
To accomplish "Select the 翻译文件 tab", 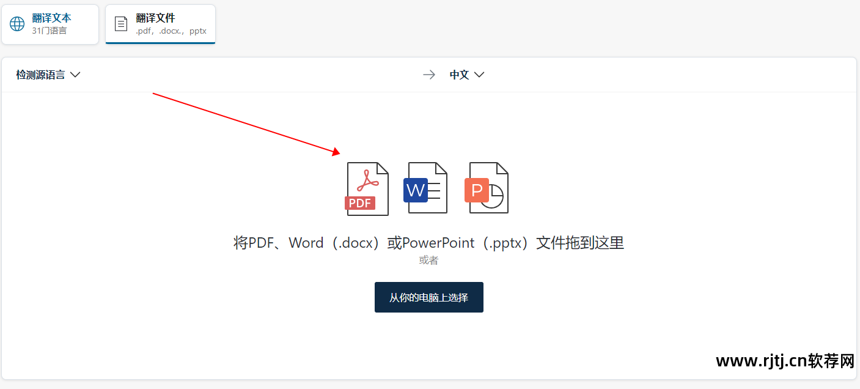I will tap(160, 24).
